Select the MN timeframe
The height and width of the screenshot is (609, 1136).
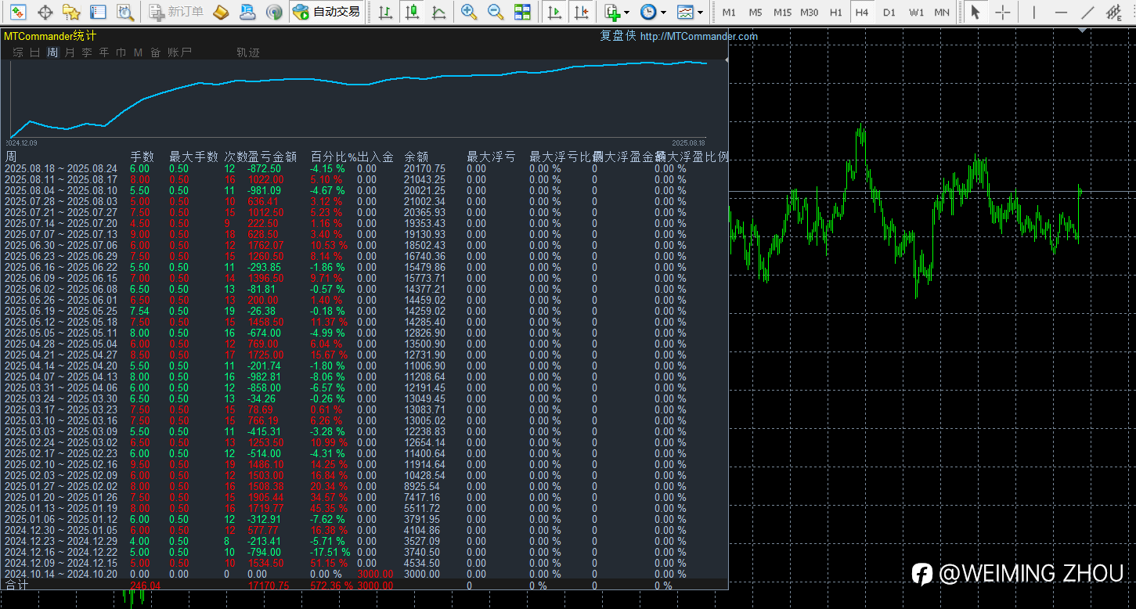(x=943, y=13)
